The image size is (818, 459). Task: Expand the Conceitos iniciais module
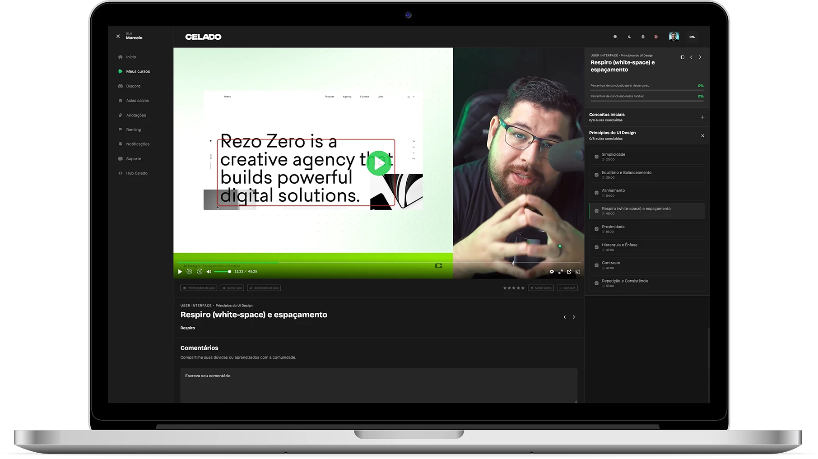pyautogui.click(x=702, y=117)
